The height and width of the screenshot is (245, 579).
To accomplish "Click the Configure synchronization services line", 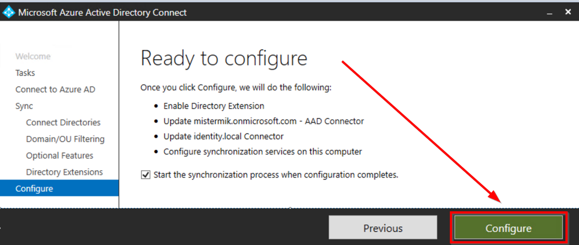I will tap(262, 152).
